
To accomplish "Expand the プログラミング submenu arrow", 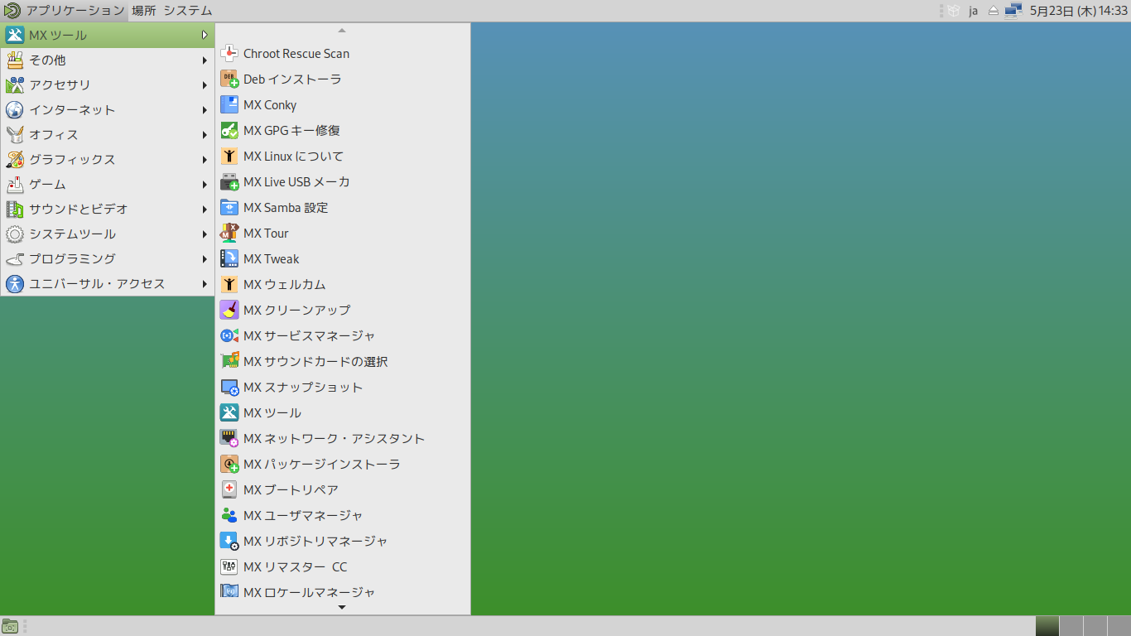I will (205, 259).
